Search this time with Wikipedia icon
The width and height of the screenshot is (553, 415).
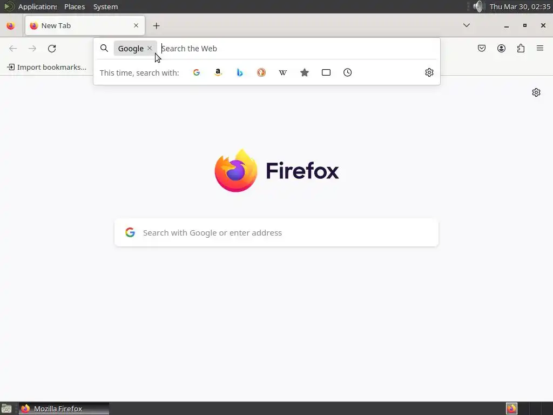(x=283, y=72)
